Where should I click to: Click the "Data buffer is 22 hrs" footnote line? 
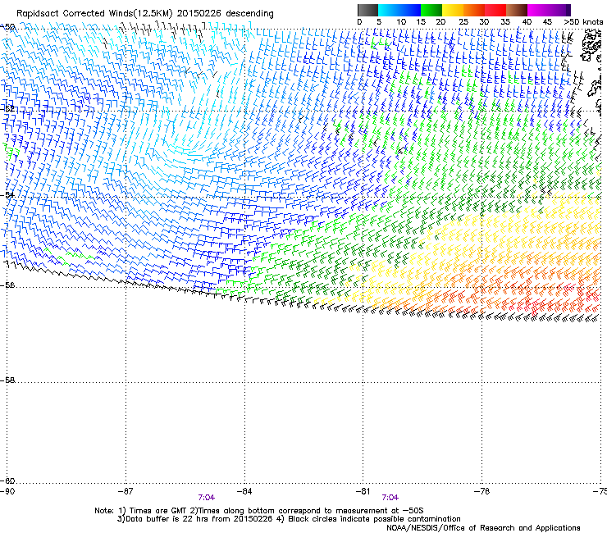(x=289, y=519)
